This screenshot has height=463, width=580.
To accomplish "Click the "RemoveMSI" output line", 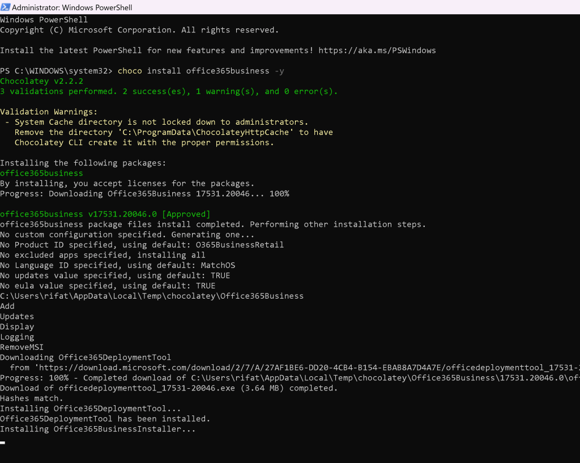I will 22,347.
